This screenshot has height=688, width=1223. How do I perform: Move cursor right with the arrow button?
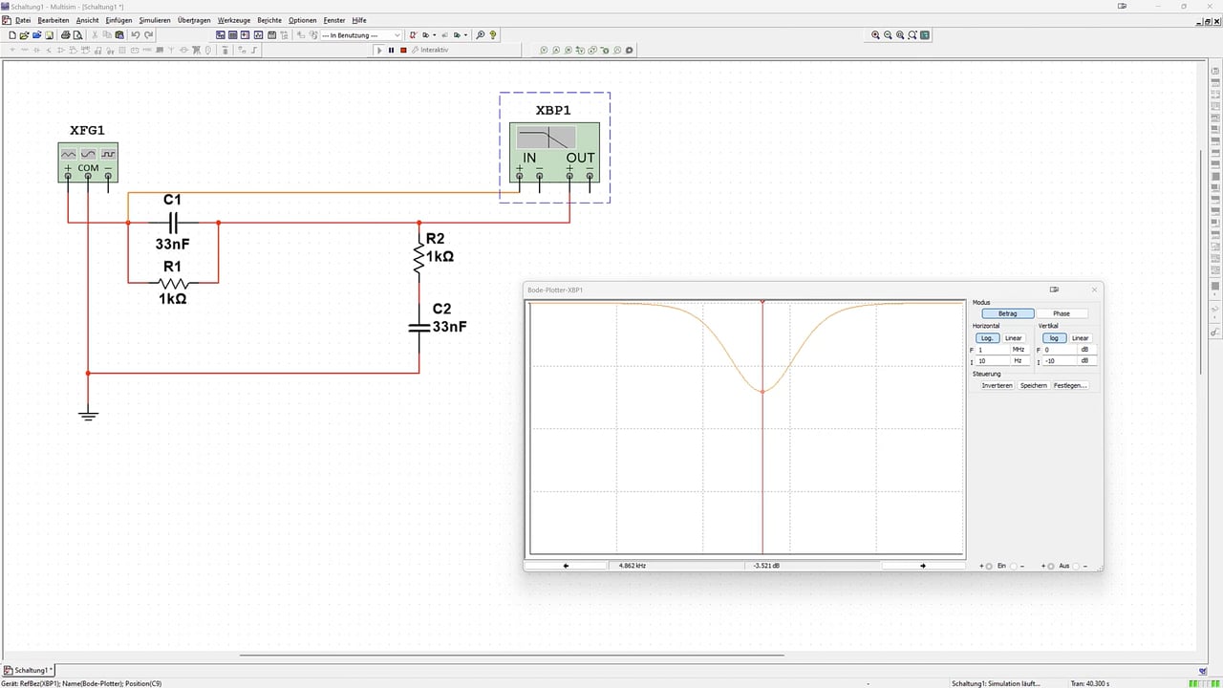[923, 566]
